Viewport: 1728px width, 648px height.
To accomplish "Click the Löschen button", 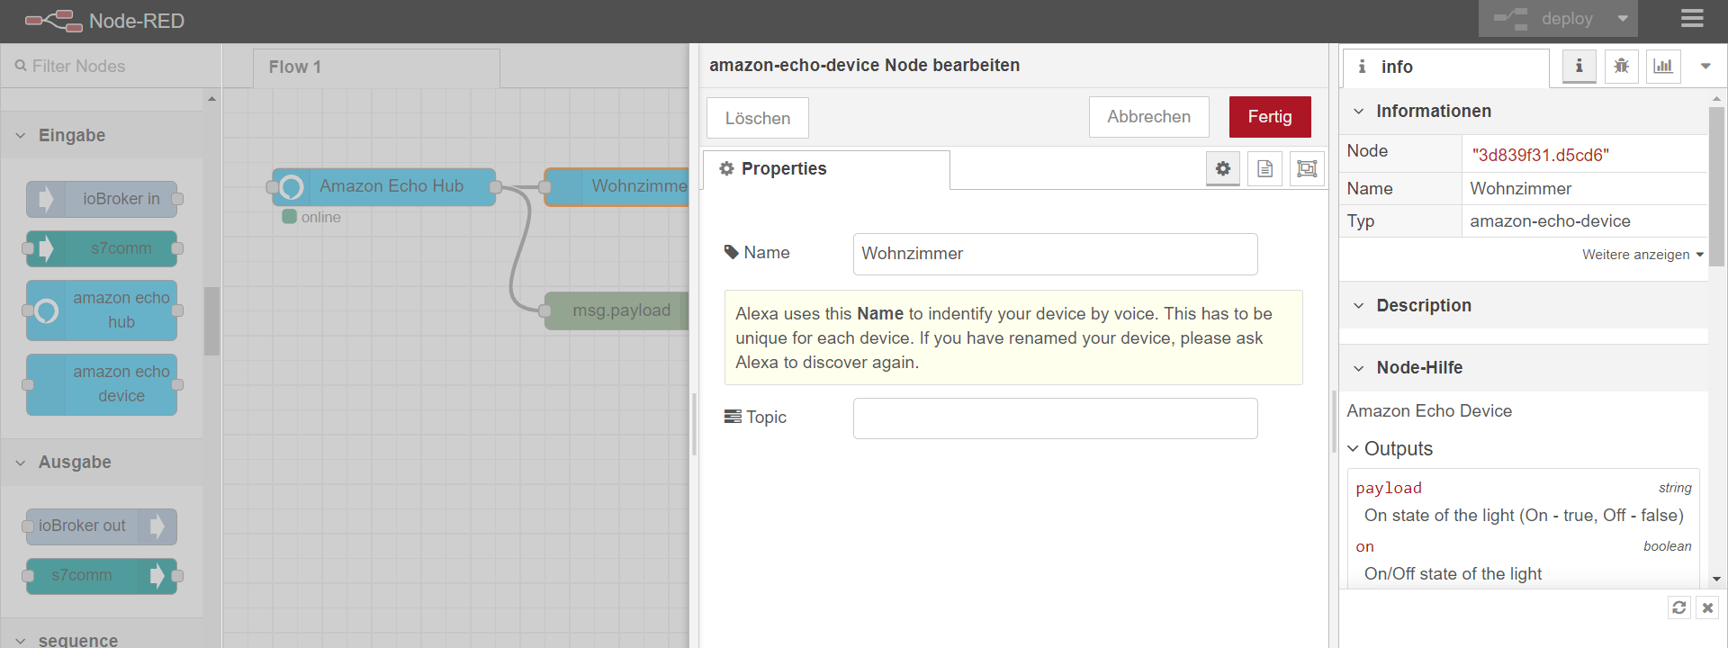I will click(x=758, y=118).
